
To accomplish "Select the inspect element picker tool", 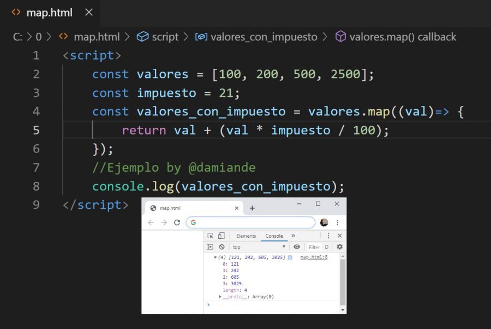I will pyautogui.click(x=211, y=236).
